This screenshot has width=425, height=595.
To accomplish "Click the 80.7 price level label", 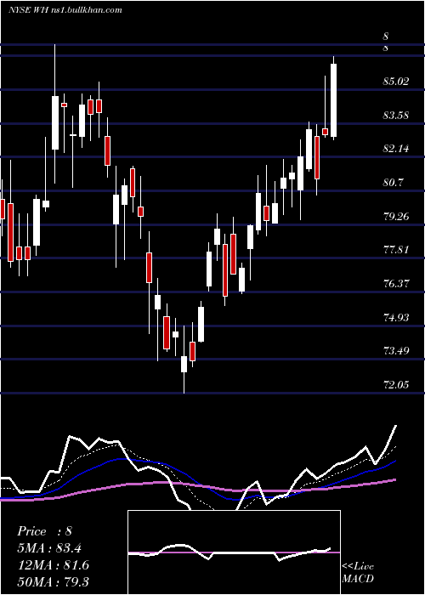I will pyautogui.click(x=393, y=183).
